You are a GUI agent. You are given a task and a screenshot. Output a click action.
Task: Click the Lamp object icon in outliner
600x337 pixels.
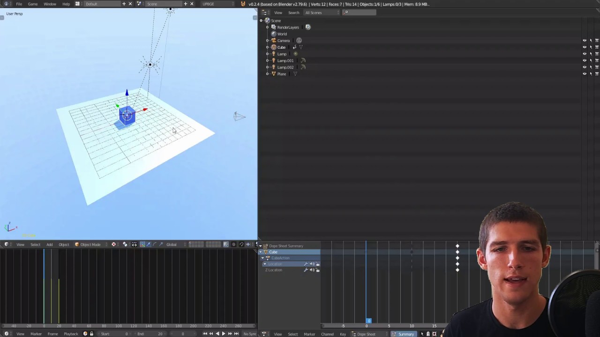tap(274, 54)
